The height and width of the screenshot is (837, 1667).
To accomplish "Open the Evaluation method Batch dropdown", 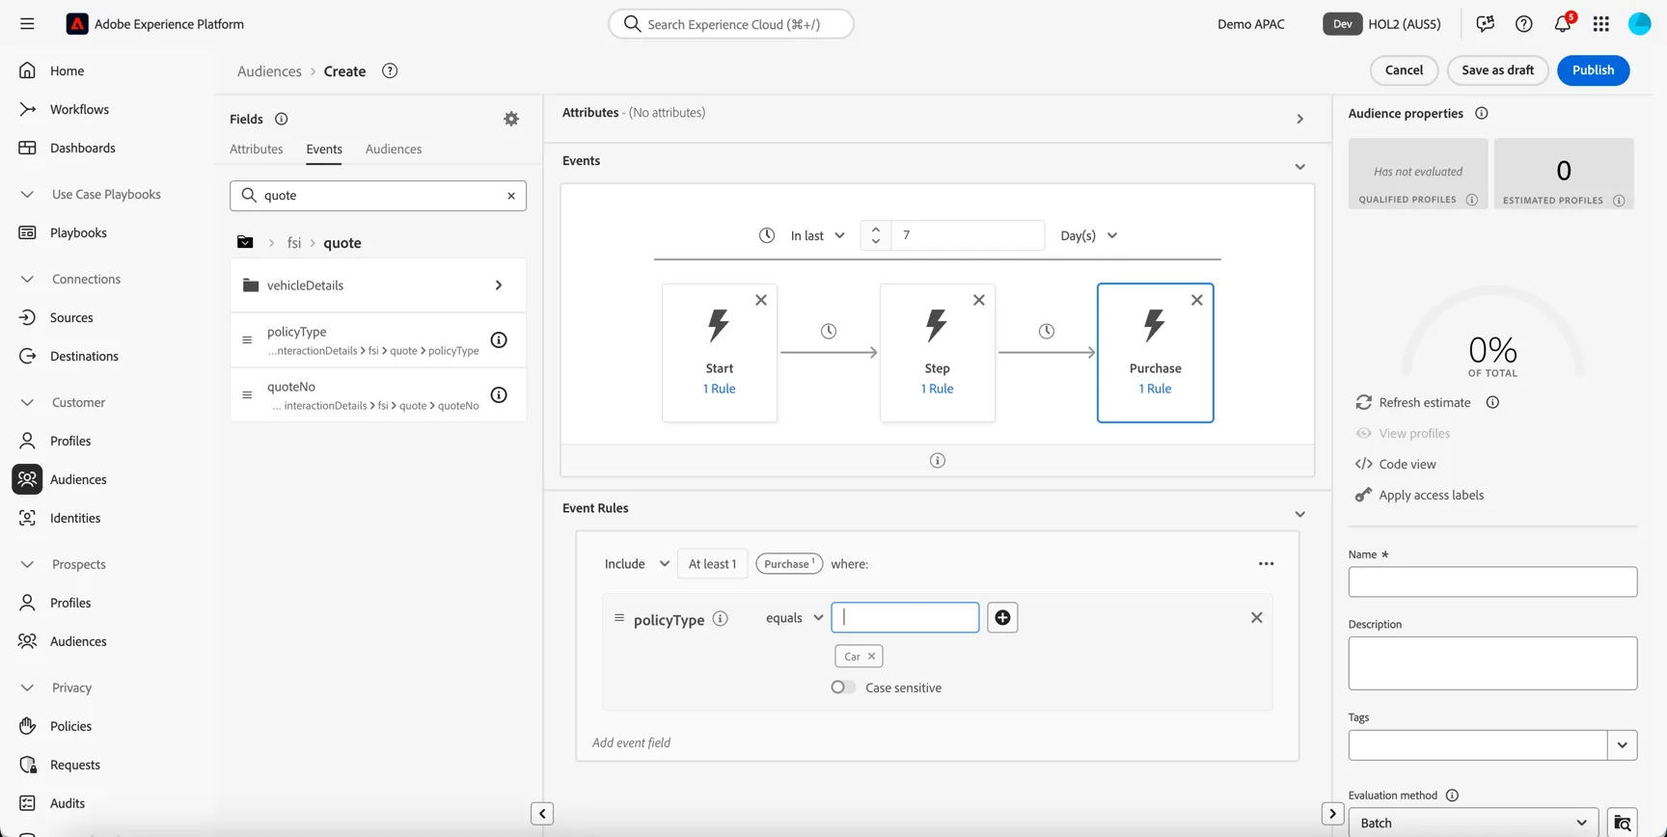I will [x=1473, y=823].
